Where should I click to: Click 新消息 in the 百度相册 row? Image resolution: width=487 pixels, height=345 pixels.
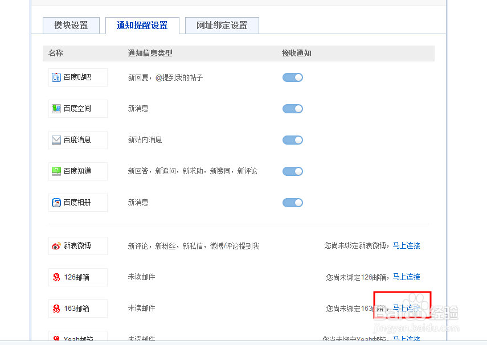click(138, 203)
